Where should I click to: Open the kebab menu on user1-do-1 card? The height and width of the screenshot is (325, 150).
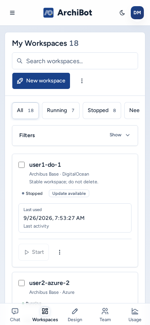tap(60, 252)
